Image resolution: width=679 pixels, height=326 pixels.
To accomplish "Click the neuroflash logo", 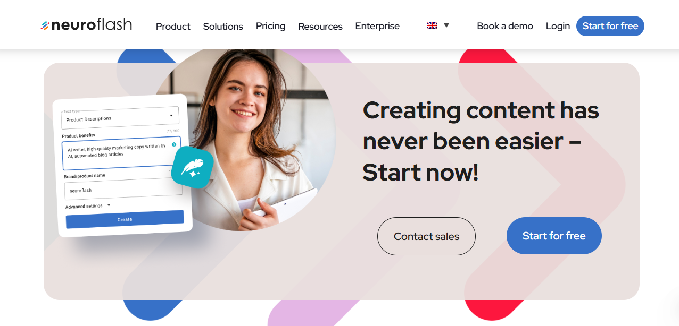I will point(86,25).
